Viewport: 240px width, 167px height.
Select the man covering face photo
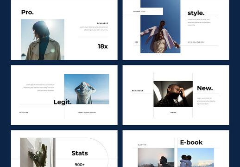coord(173,94)
